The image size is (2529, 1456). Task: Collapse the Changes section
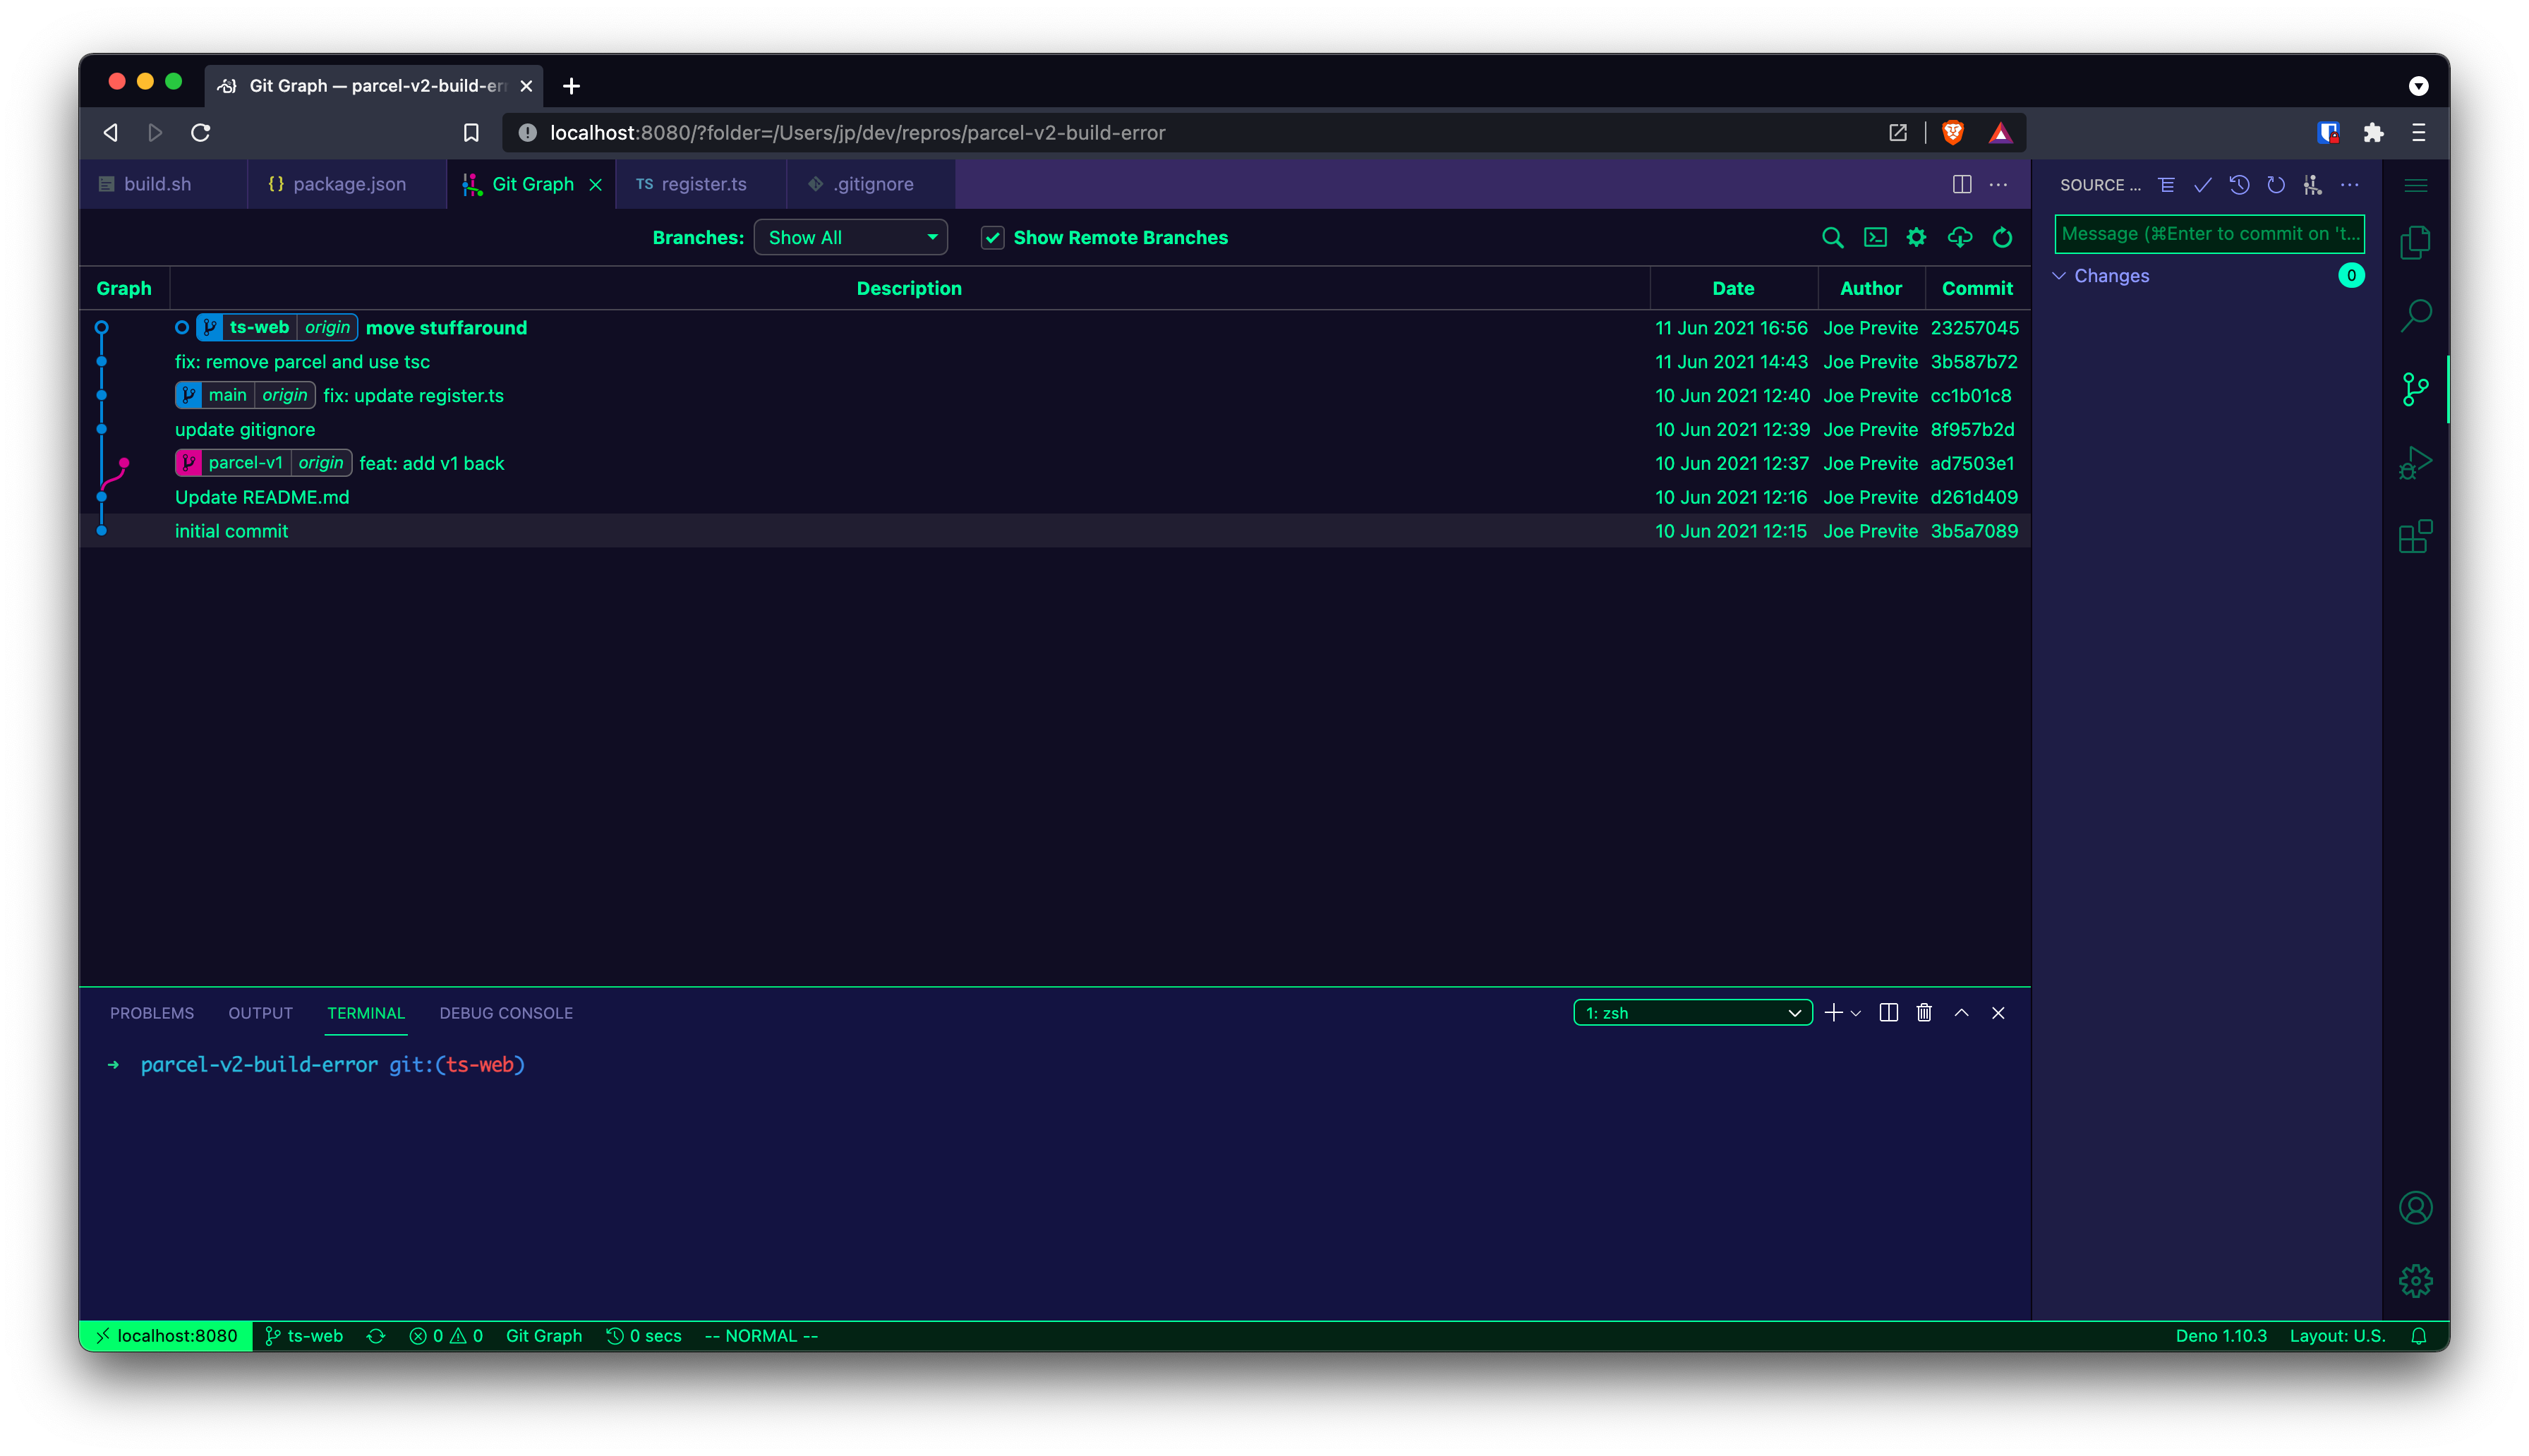click(x=2110, y=276)
